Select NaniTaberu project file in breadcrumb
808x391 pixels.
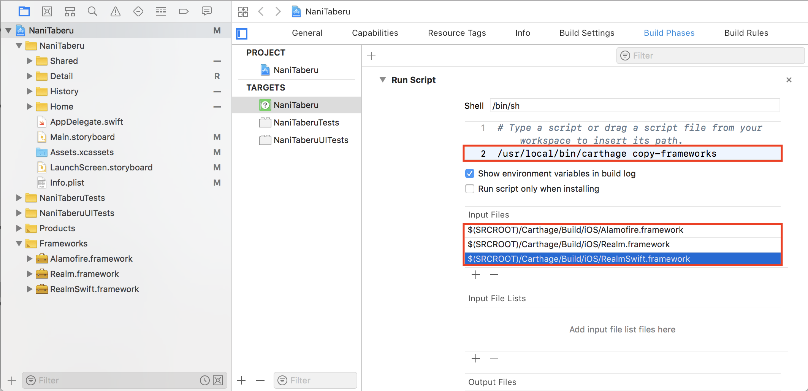[x=322, y=11]
